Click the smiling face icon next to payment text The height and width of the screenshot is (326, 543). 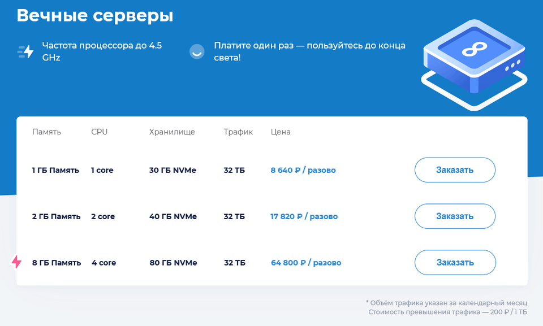click(x=196, y=51)
